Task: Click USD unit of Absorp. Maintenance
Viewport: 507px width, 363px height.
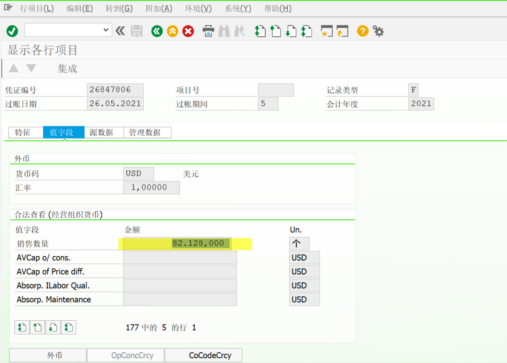Action: pos(304,299)
